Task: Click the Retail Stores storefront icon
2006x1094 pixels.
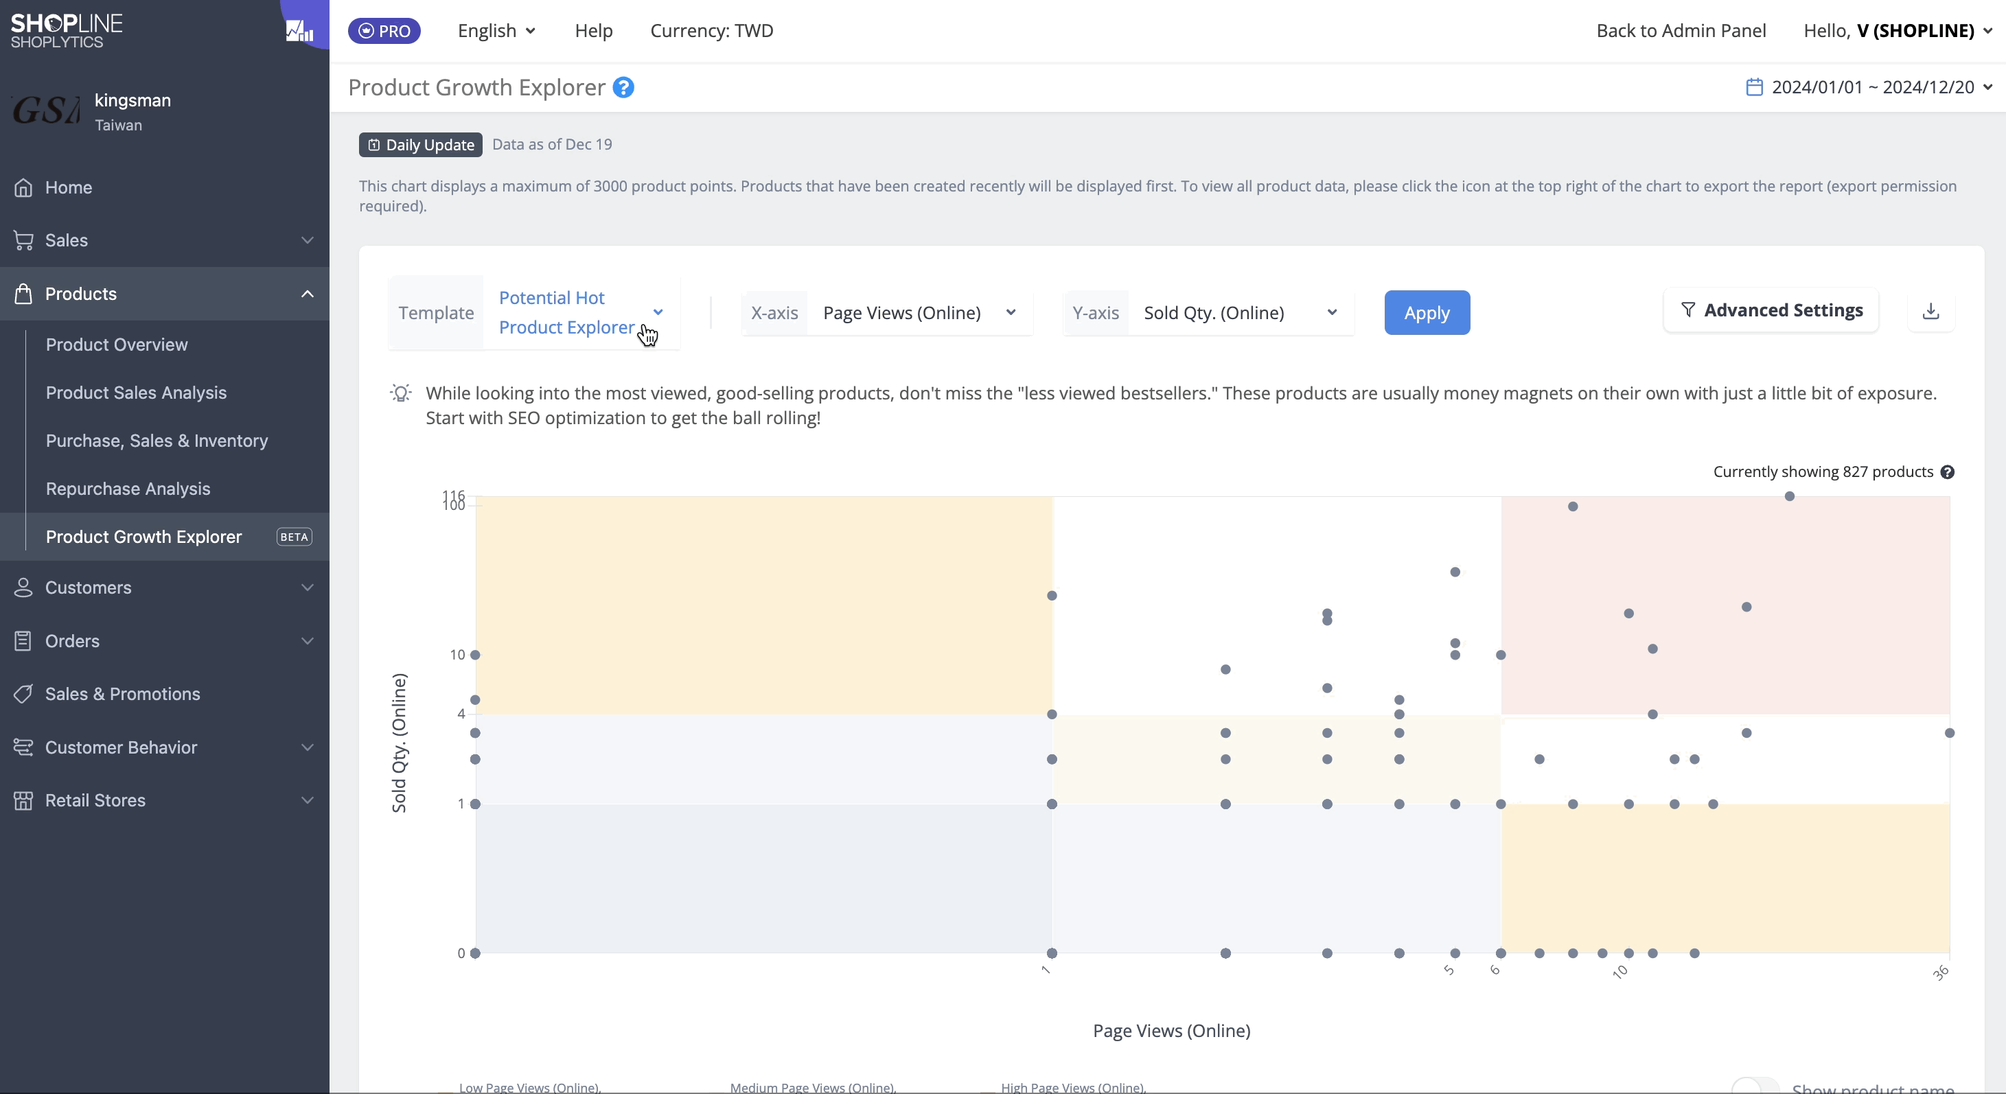Action: [x=23, y=800]
